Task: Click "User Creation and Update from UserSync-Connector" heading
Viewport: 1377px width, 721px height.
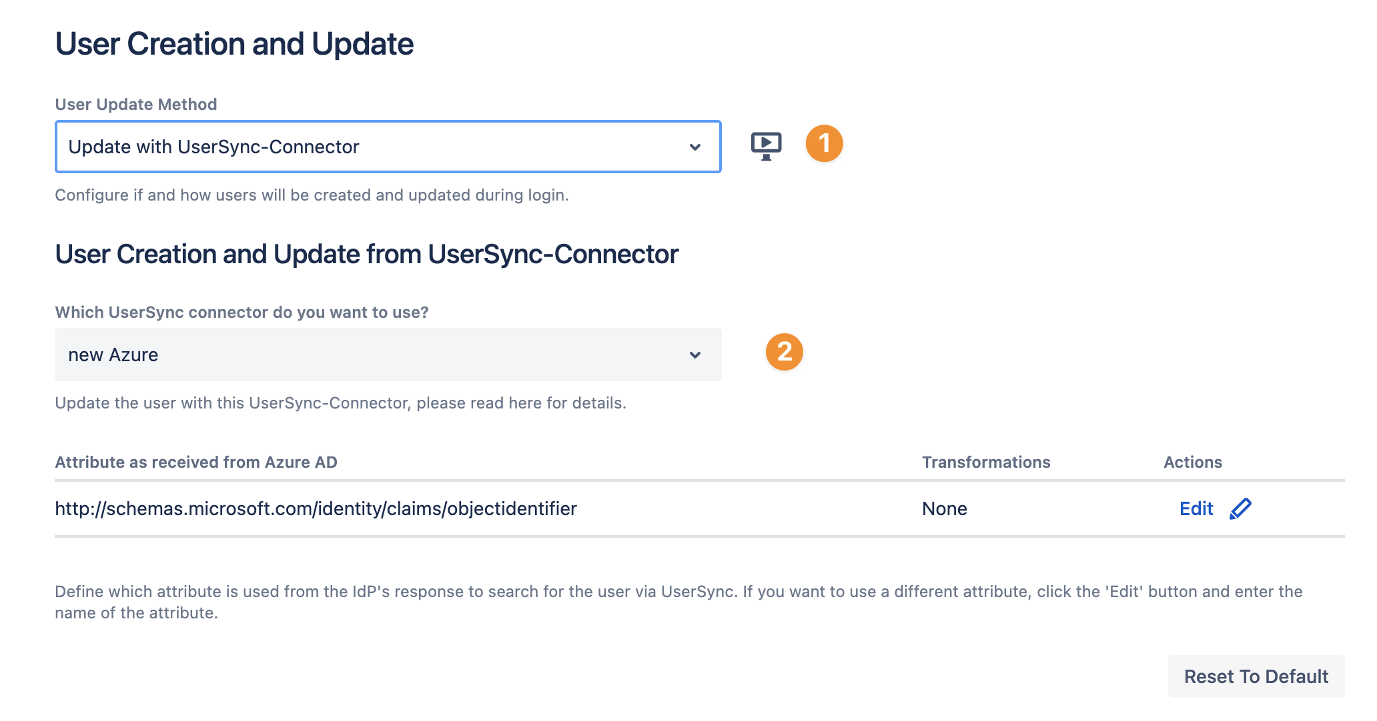Action: (x=366, y=255)
